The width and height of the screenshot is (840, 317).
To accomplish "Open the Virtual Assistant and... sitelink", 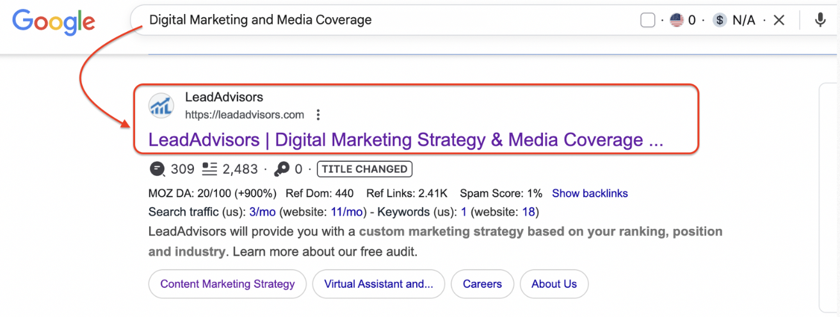I will click(379, 284).
